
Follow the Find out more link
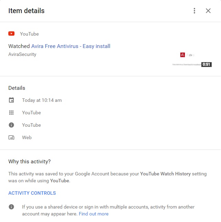click(93, 214)
